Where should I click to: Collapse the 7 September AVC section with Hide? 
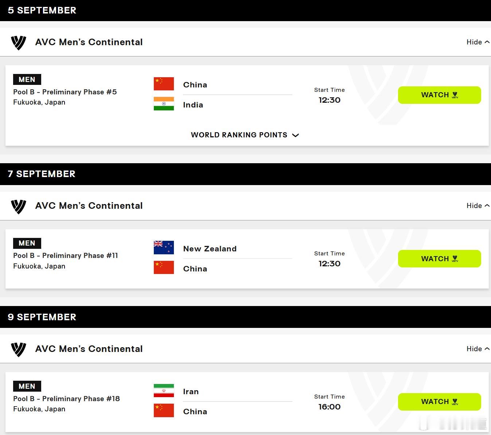pos(478,205)
